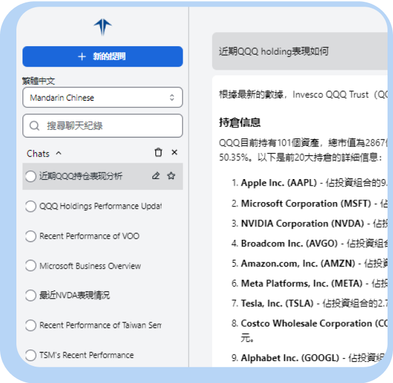Click the user question 近期QQQ holding表現如何

tap(274, 52)
